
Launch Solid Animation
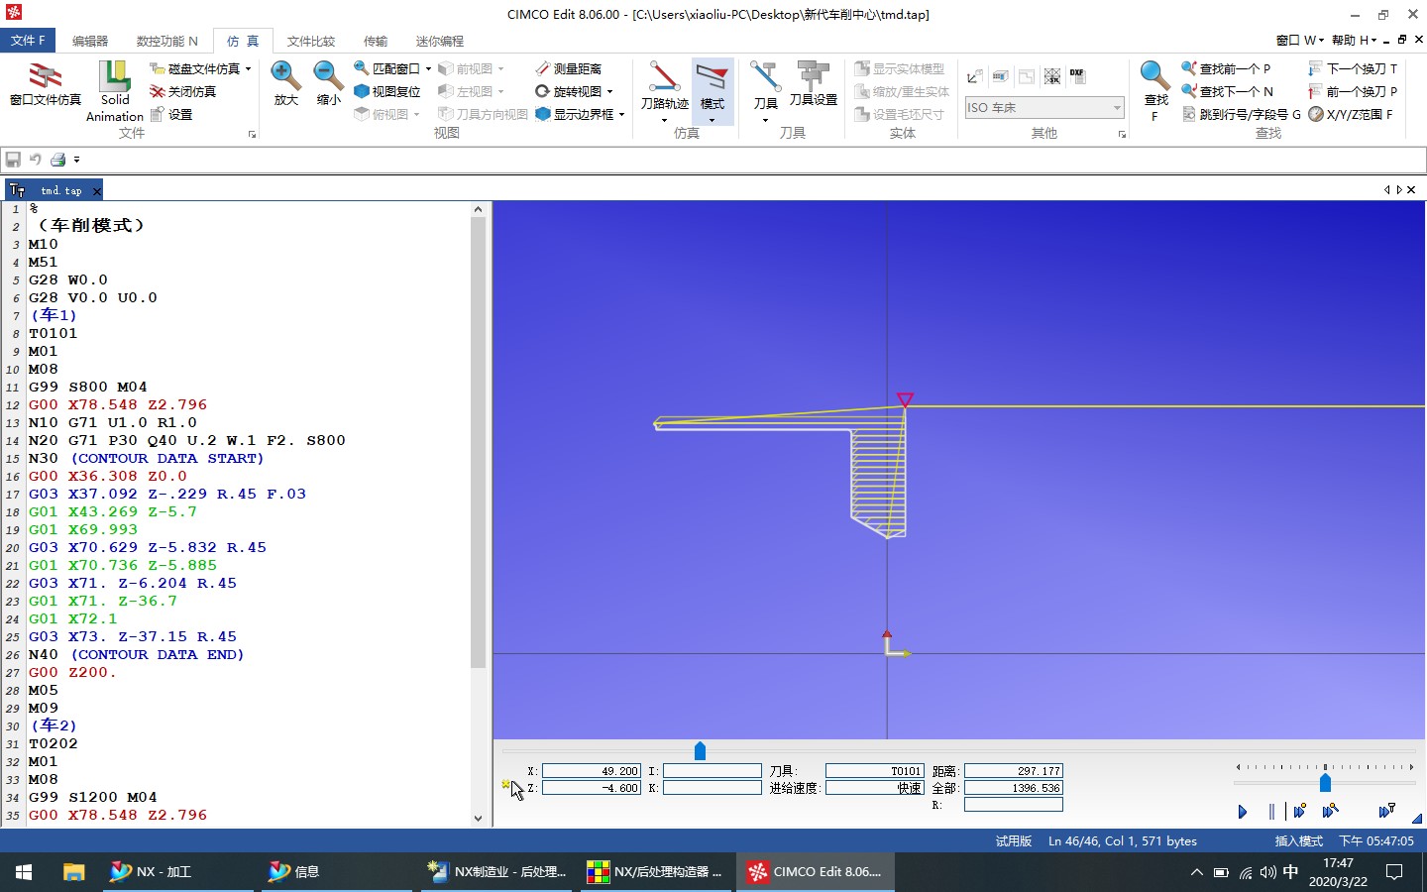pyautogui.click(x=115, y=90)
